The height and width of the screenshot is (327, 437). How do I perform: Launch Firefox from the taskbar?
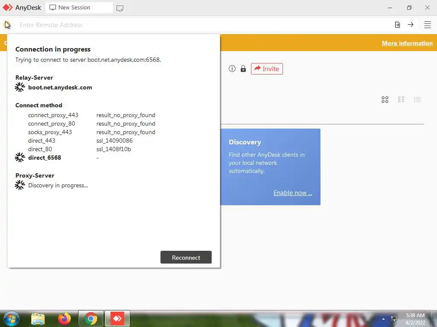tap(64, 318)
